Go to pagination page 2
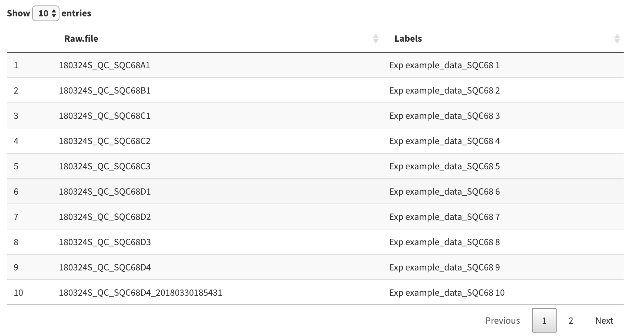625x336 pixels. click(571, 320)
